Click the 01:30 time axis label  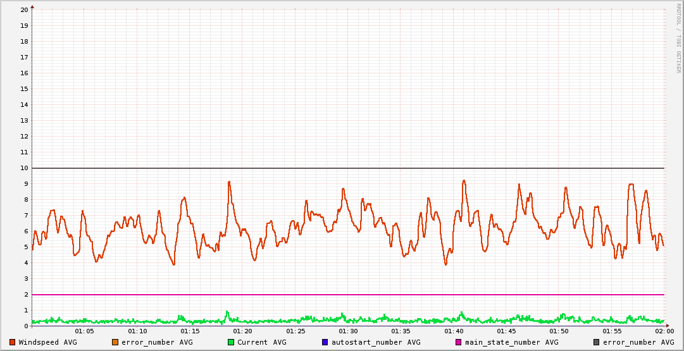pos(348,331)
